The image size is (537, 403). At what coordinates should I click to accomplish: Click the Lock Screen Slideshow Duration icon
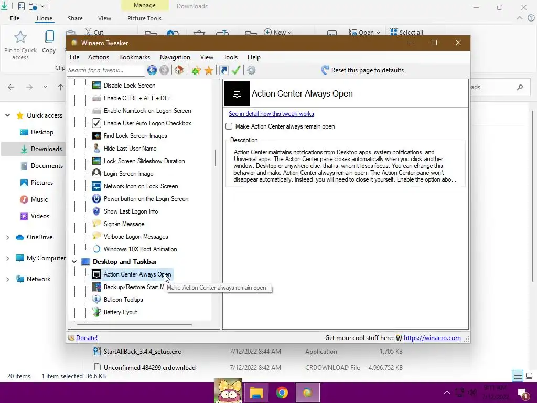point(96,161)
